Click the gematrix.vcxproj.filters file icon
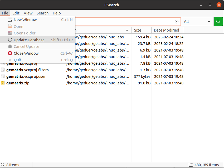 coord(3,70)
